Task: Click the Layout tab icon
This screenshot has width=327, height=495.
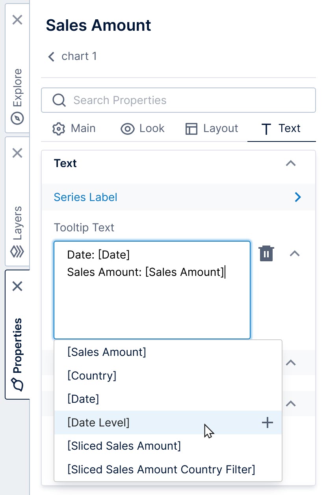Action: tap(191, 128)
